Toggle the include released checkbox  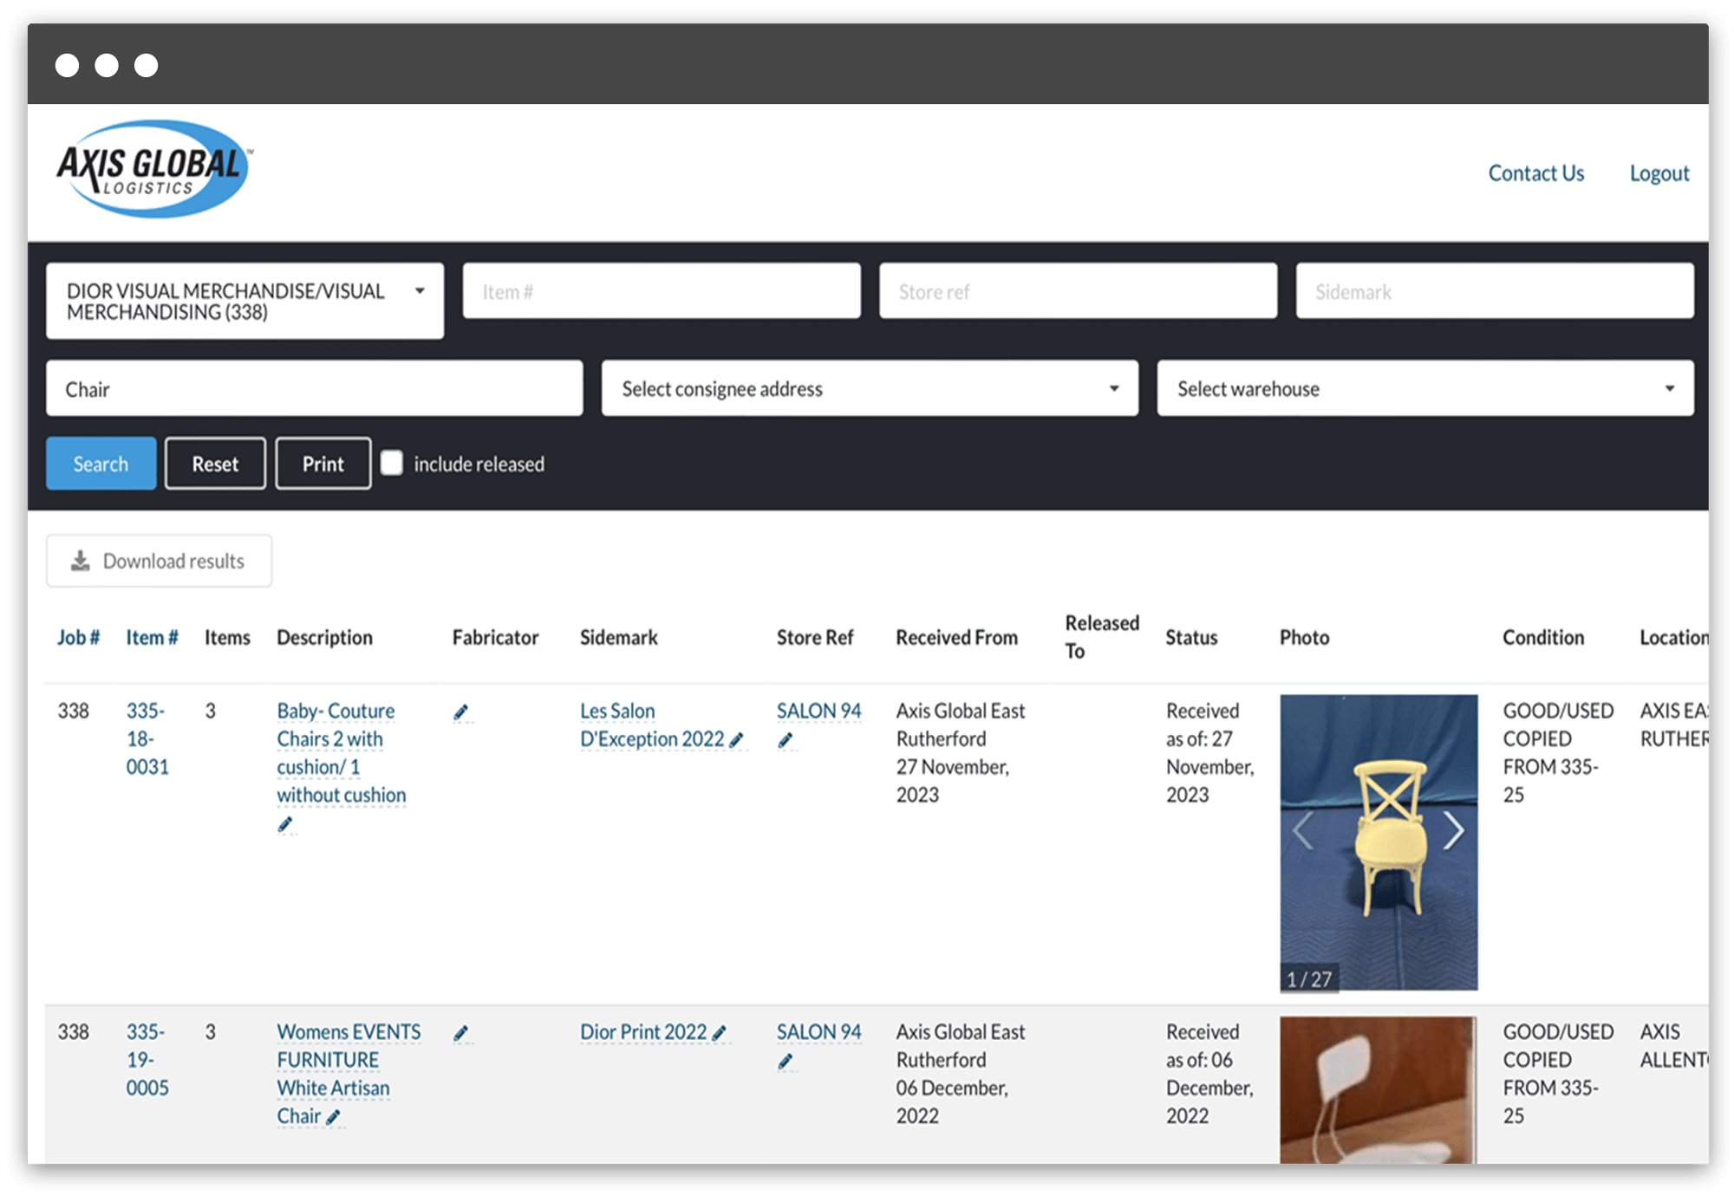tap(392, 463)
